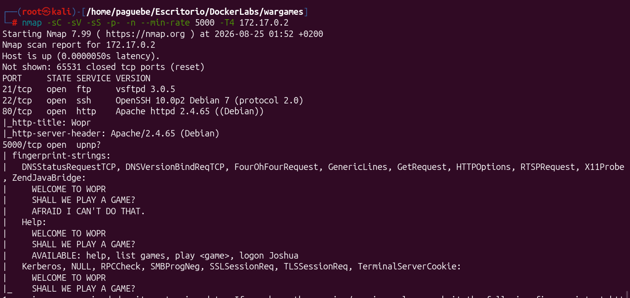
Task: Select the 22/tcp ssh port line
Action: [x=153, y=100]
